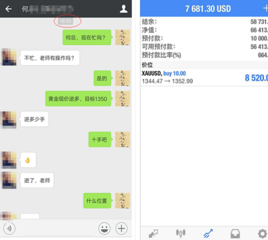Tap the 什么位置 message bubble
This screenshot has height=240, width=268.
(98, 201)
